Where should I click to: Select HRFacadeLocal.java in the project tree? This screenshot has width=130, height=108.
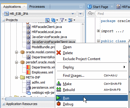click(x=46, y=32)
